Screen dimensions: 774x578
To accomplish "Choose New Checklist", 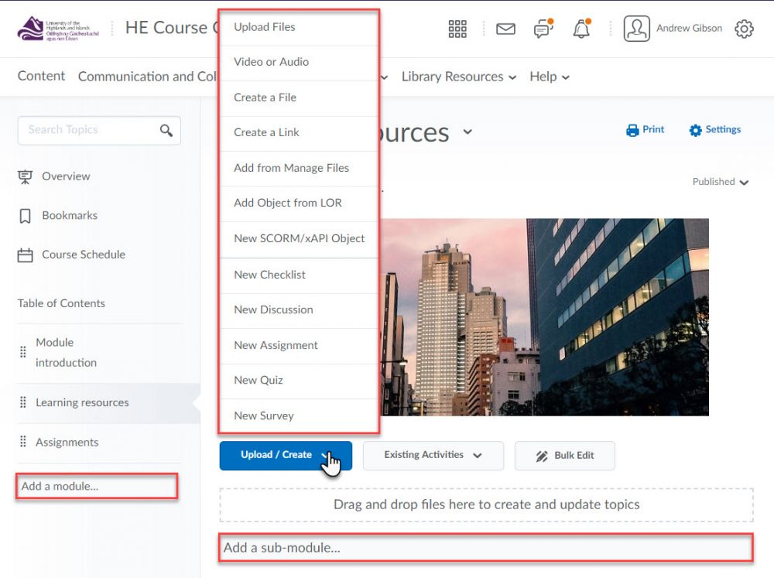I will pyautogui.click(x=299, y=275).
